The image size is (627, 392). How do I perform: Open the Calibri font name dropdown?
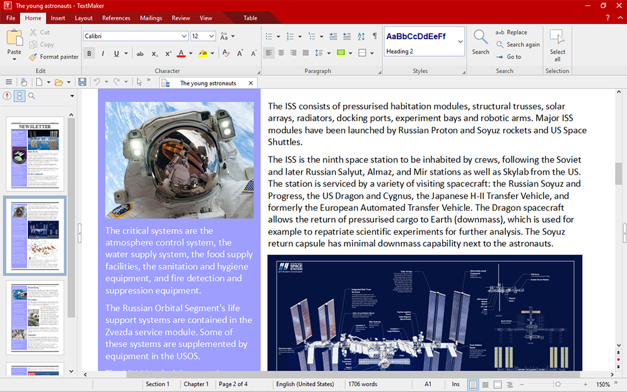184,37
